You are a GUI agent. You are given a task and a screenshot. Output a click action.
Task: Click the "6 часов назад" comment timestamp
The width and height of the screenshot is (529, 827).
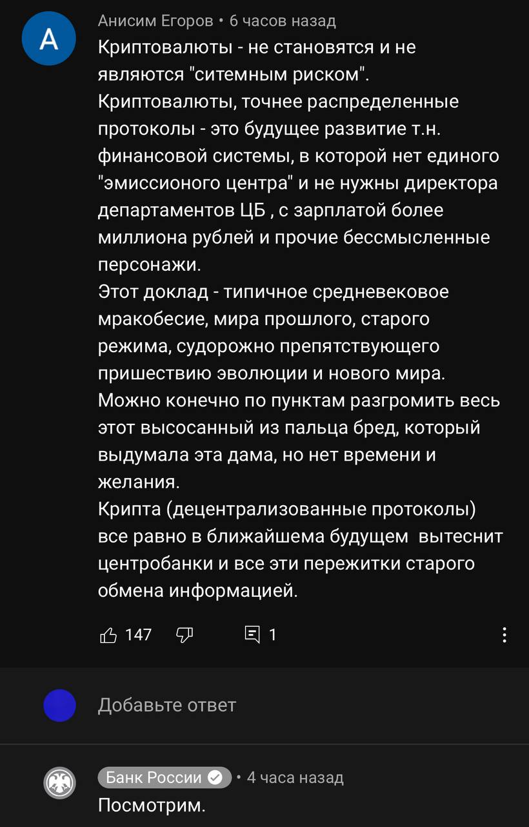click(x=283, y=21)
